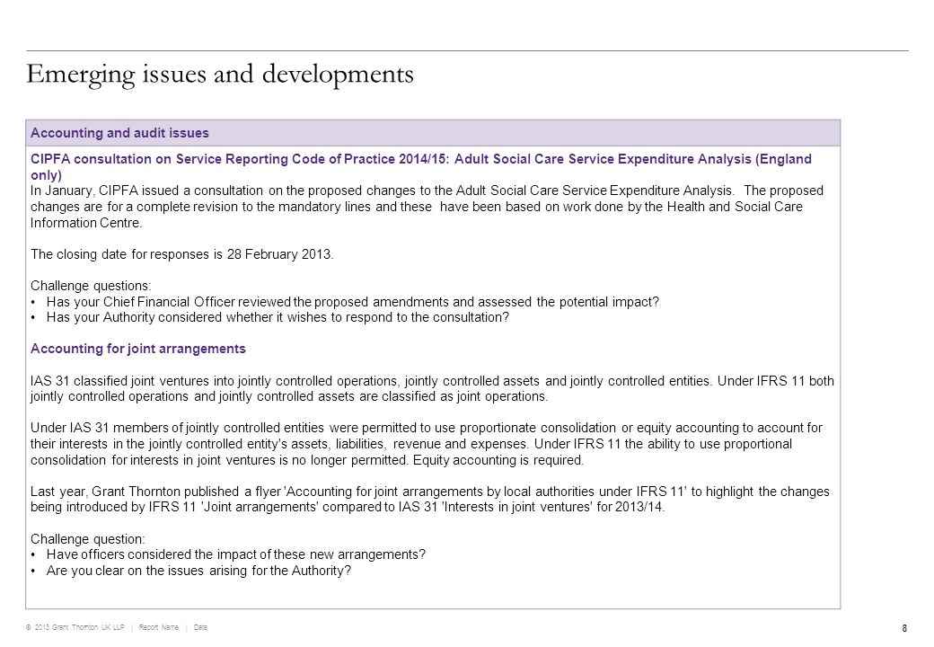Viewport: 934px width, 647px height.
Task: Click the 'IAS 31 classified joint ventures' line
Action: [x=433, y=381]
